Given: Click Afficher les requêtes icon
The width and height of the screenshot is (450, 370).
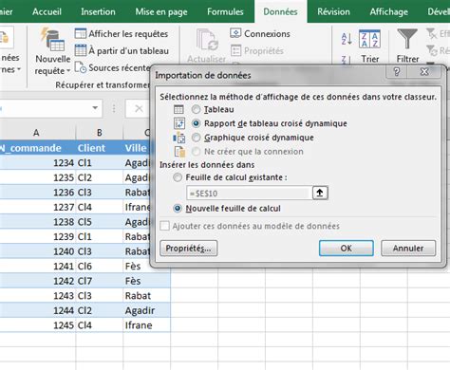Looking at the screenshot, I should coord(81,33).
